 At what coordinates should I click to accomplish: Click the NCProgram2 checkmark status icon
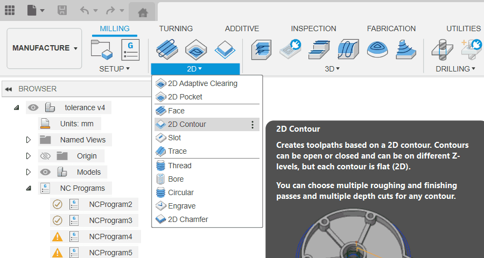[x=58, y=204]
